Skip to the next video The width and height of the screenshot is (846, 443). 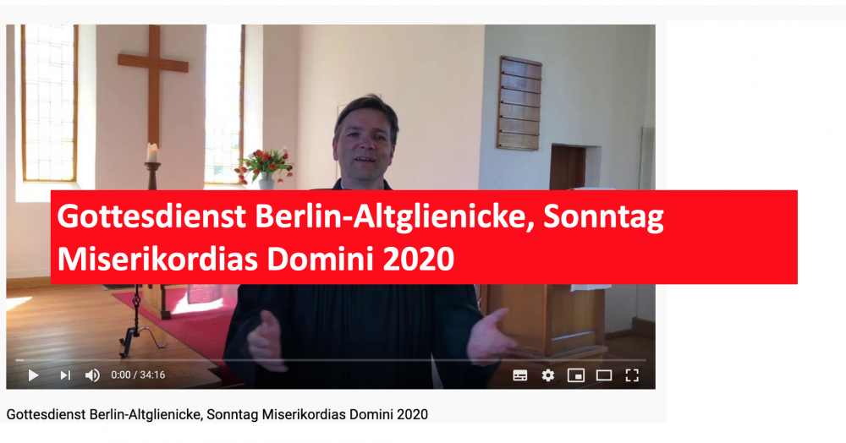click(65, 375)
